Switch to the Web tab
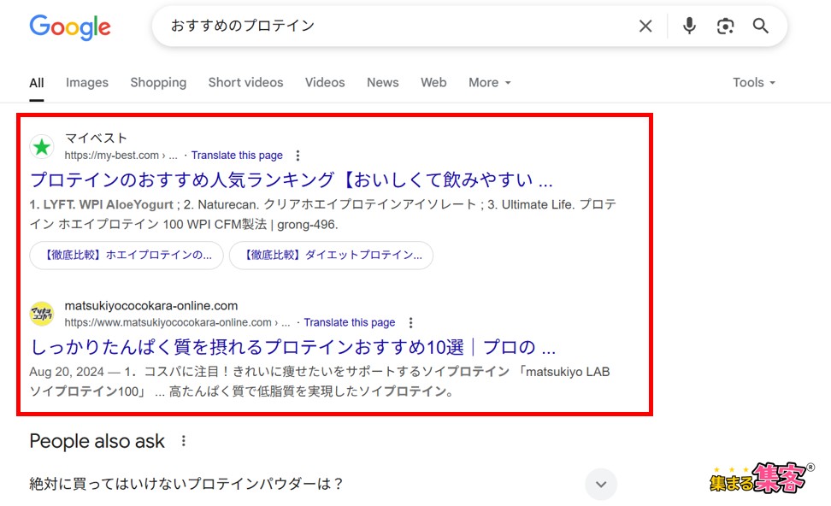This screenshot has width=831, height=506. tap(433, 83)
